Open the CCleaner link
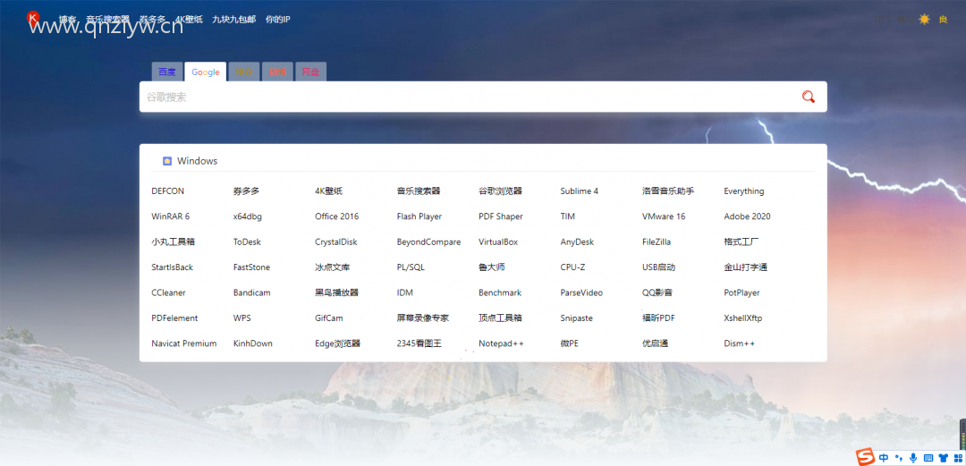Screen dimensions: 966x466 (168, 292)
